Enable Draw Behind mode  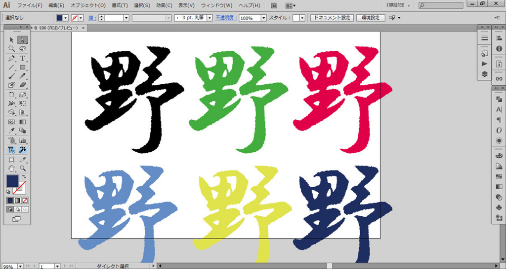pyautogui.click(x=18, y=209)
